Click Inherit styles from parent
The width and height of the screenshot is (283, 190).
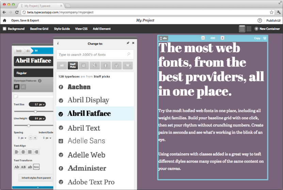tap(36, 178)
